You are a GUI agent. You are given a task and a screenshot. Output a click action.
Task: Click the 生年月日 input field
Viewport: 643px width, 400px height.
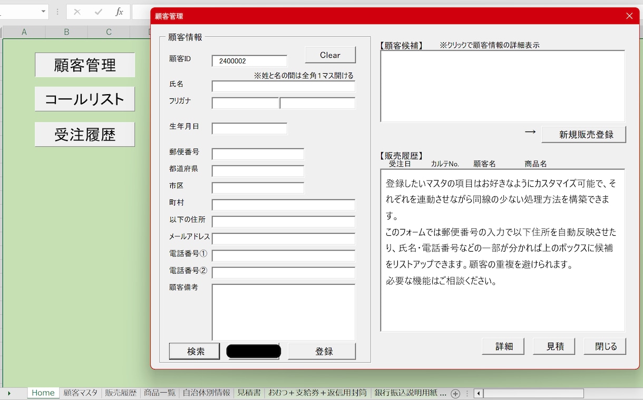click(x=250, y=128)
